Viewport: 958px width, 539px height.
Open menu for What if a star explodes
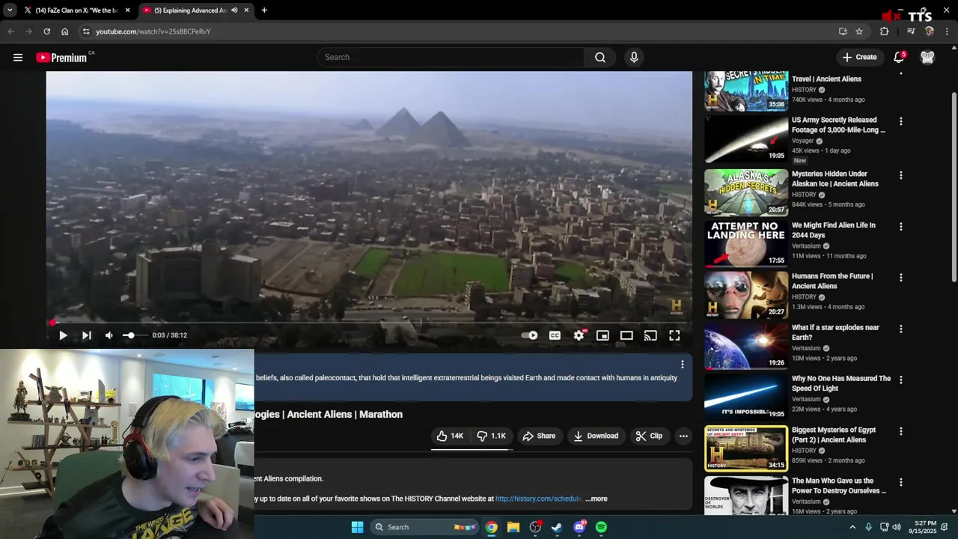click(900, 329)
